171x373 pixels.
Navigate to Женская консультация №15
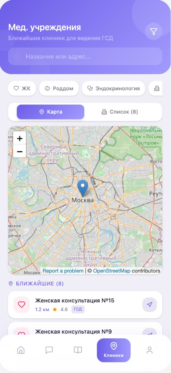[x=149, y=305]
